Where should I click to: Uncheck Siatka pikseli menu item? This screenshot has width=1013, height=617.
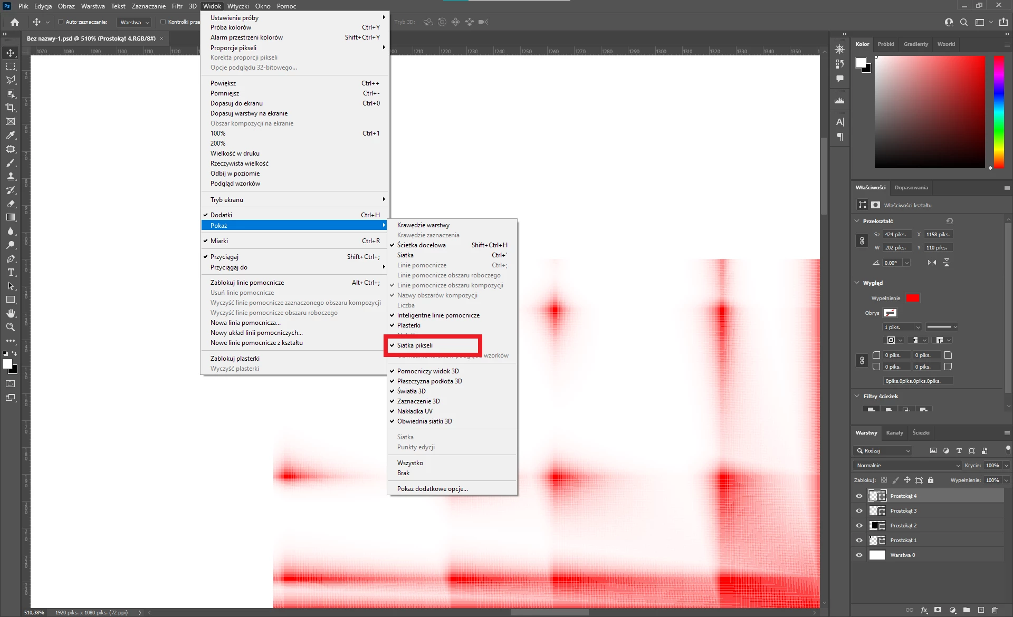(415, 345)
